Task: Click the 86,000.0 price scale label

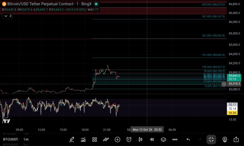Action: pos(234,22)
